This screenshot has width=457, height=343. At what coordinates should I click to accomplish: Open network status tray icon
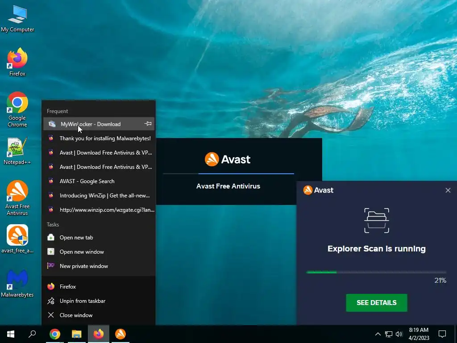389,334
